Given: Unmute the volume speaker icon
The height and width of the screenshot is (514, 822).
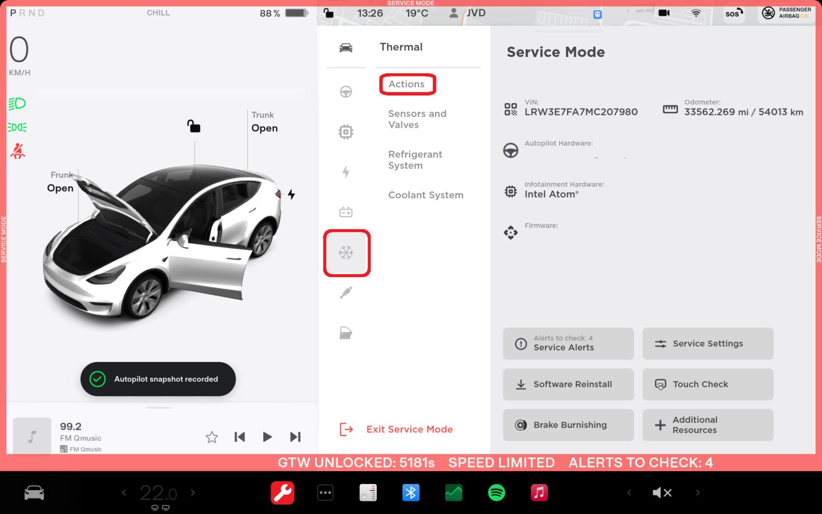Looking at the screenshot, I should coord(662,492).
